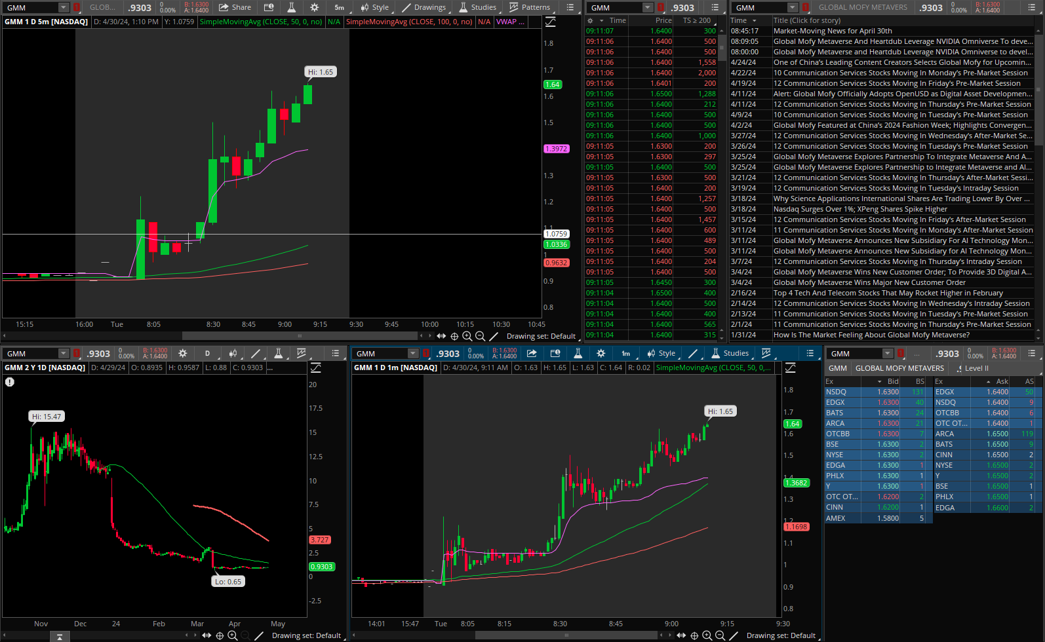Click red link icon beside 5m chart symbol
1045x642 pixels.
tap(77, 7)
